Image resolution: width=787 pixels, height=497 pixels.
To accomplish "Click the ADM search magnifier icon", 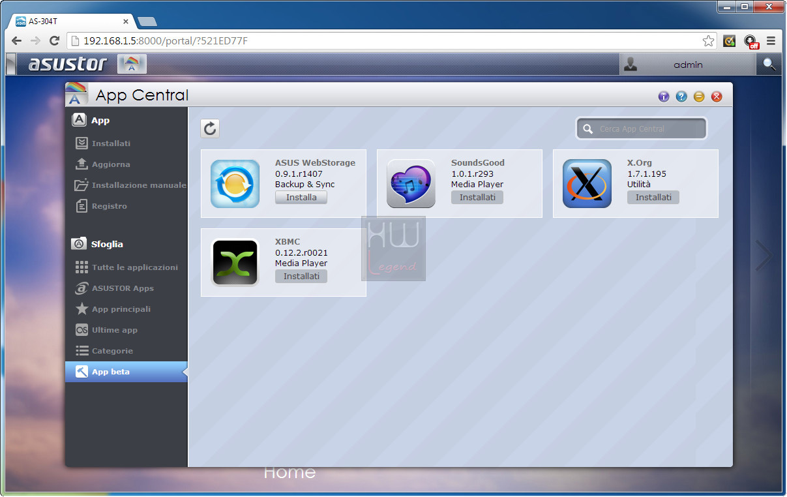I will click(x=770, y=64).
